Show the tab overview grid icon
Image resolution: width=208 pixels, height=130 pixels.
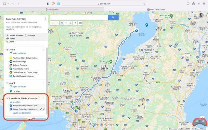tap(204, 4)
